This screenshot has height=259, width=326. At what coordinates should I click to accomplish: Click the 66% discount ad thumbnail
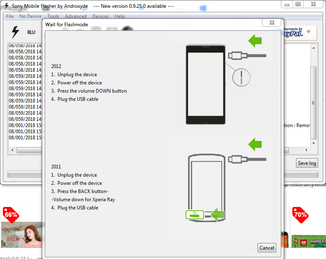click(x=22, y=227)
